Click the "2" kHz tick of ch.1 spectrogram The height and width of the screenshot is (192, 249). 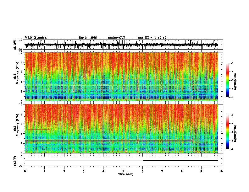click(x=22, y=91)
